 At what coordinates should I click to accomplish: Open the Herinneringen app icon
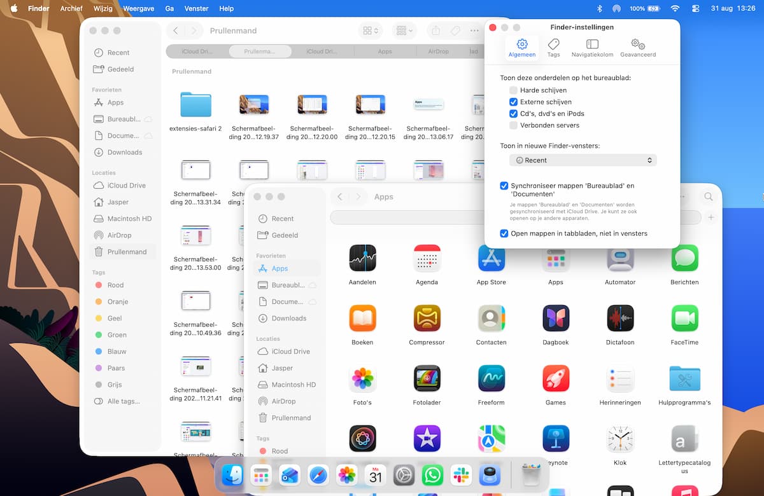(x=620, y=378)
